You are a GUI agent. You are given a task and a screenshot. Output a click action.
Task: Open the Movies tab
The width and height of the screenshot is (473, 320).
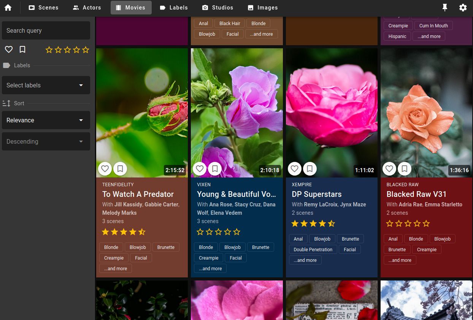pyautogui.click(x=131, y=8)
